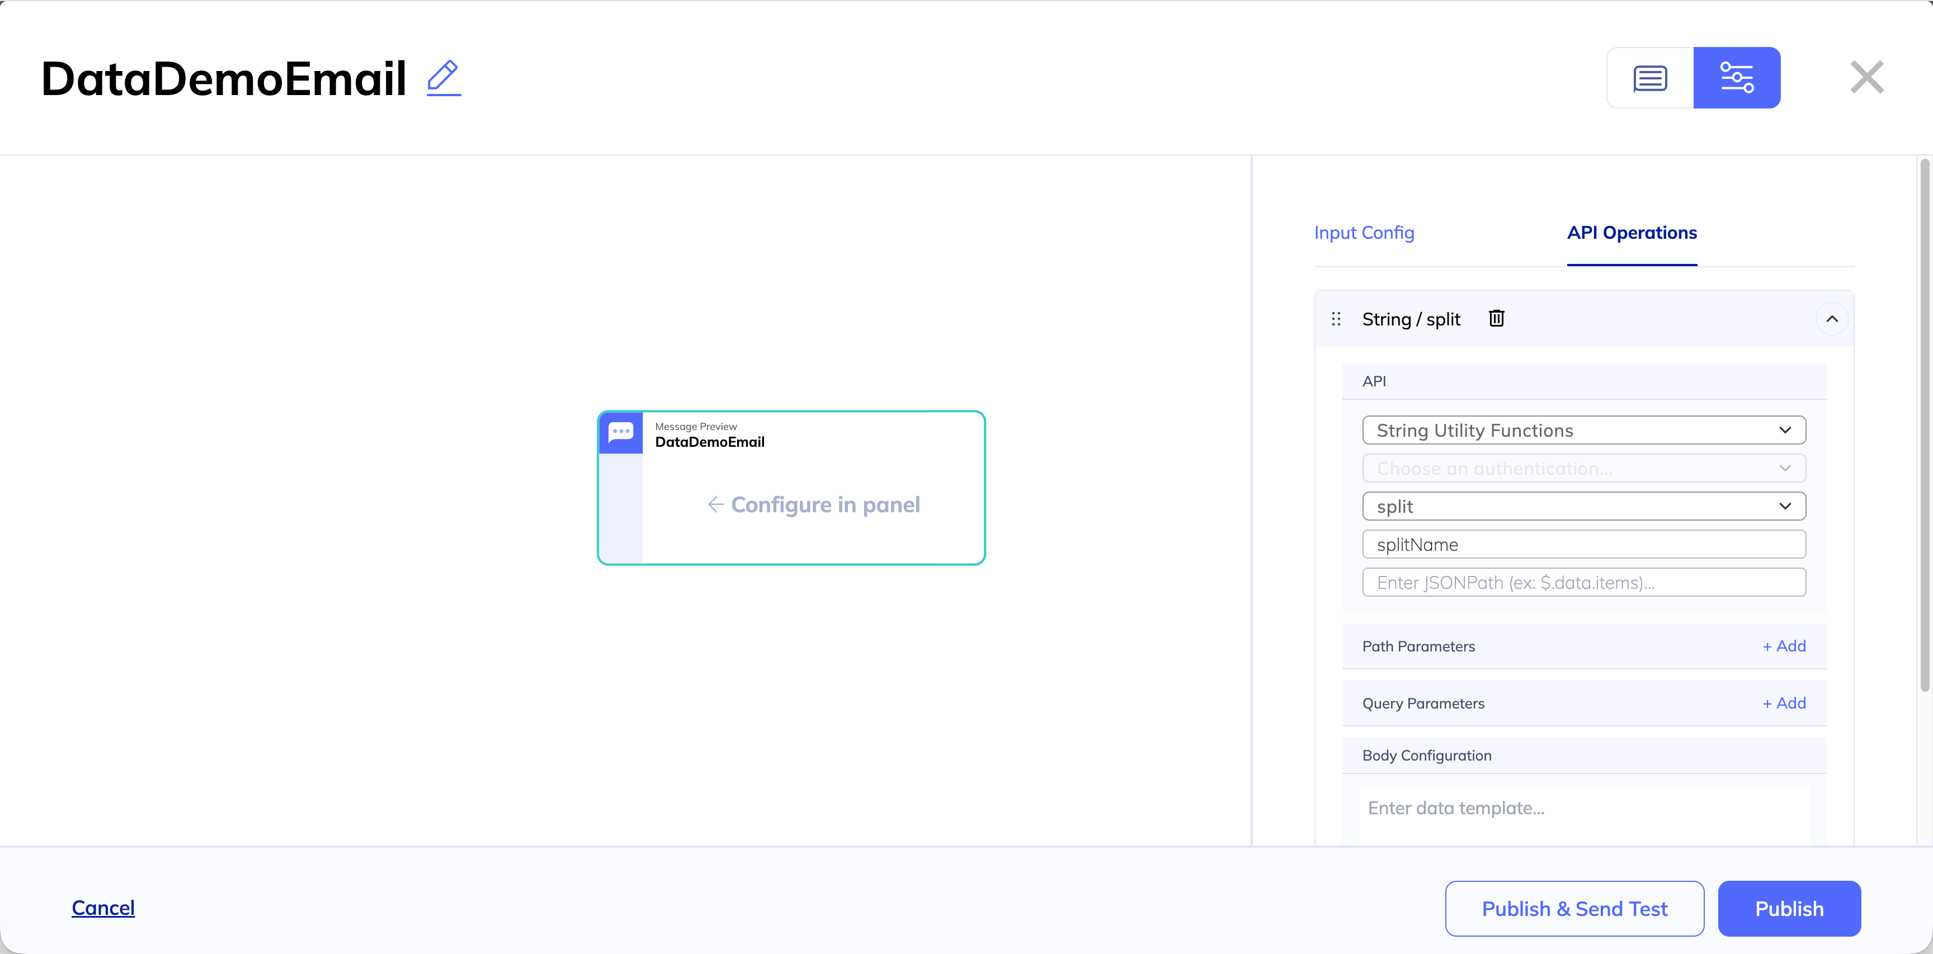This screenshot has width=1933, height=954.
Task: Delete the String / split operation
Action: (1496, 319)
